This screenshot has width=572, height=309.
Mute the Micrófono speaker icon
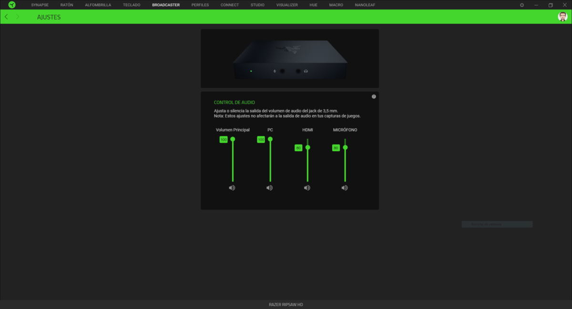tap(345, 188)
